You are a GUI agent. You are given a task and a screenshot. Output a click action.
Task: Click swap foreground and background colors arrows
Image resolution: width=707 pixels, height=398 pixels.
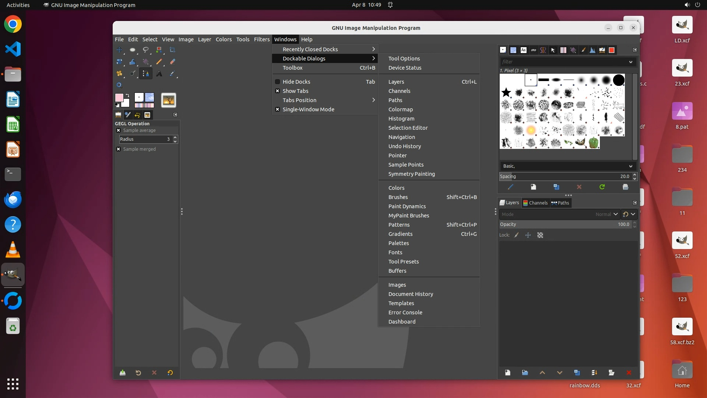pos(127,95)
